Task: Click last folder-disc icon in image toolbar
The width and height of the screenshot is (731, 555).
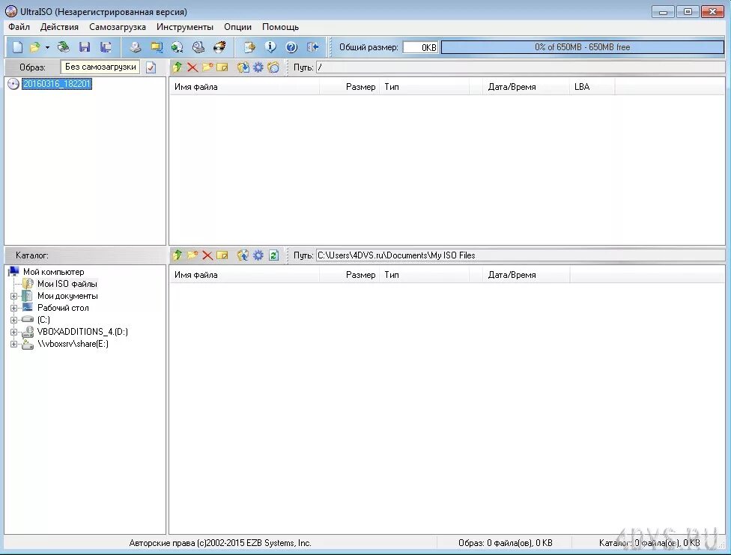Action: (x=273, y=67)
